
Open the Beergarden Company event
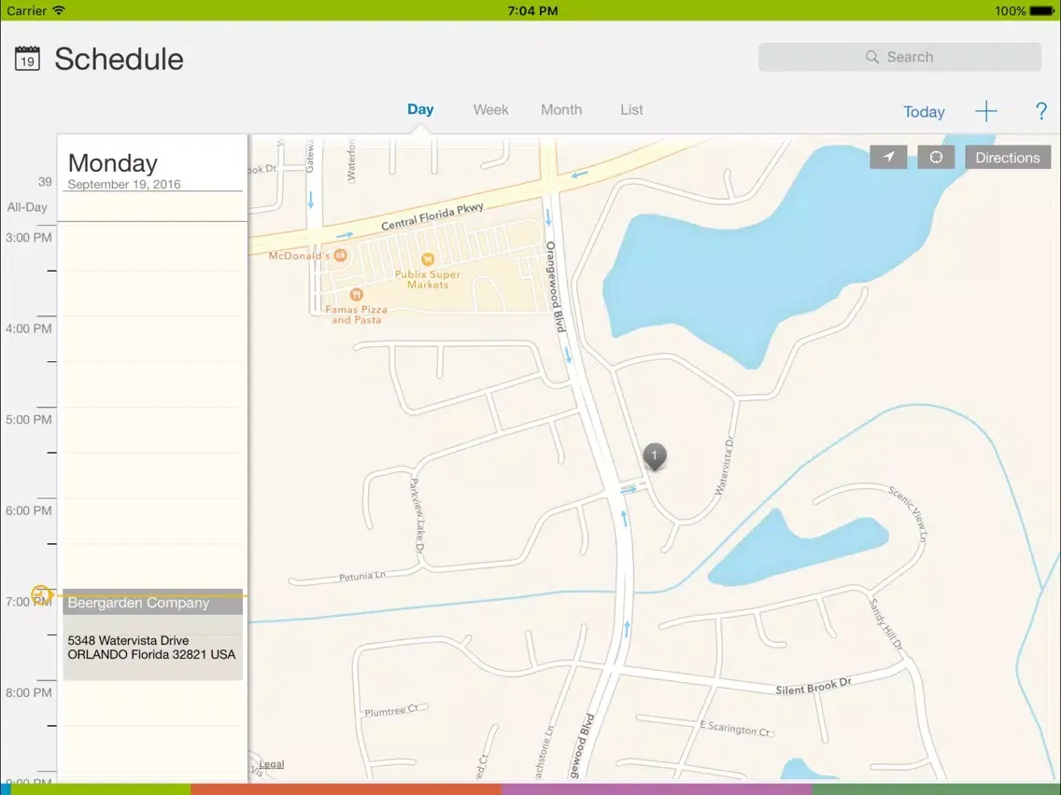pyautogui.click(x=152, y=635)
